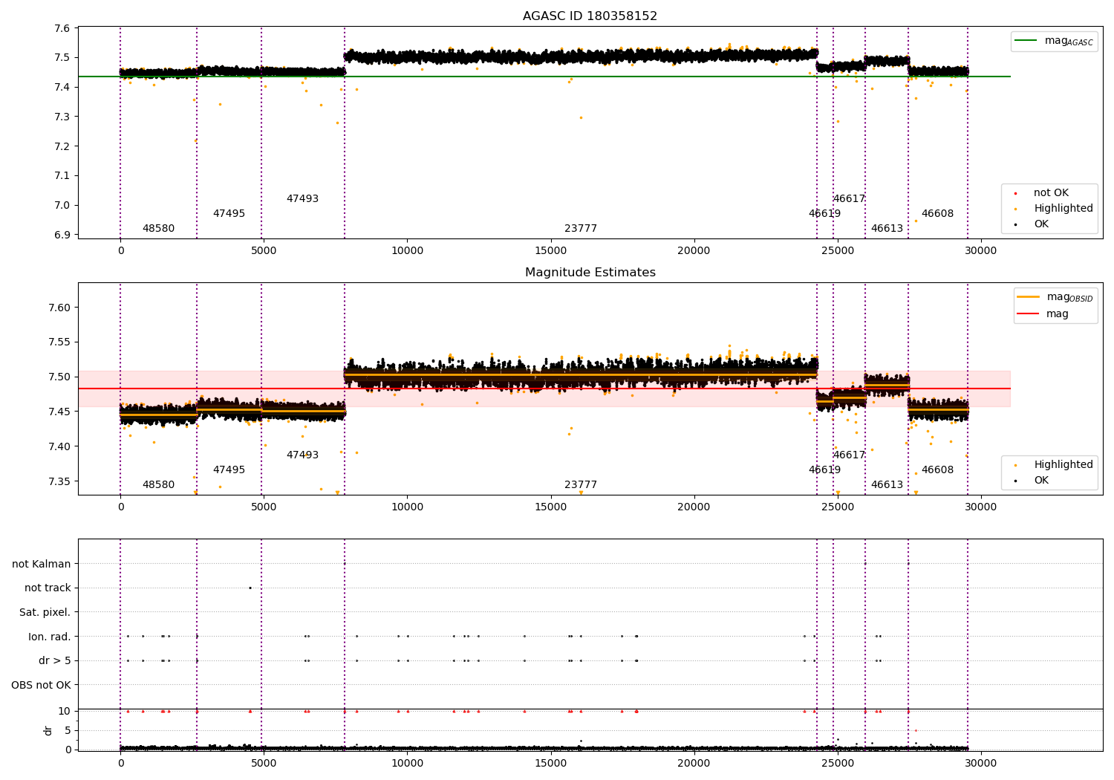1114x780 pixels.
Task: Click the mag AGASC legend entry in top plot
Action: (1054, 41)
